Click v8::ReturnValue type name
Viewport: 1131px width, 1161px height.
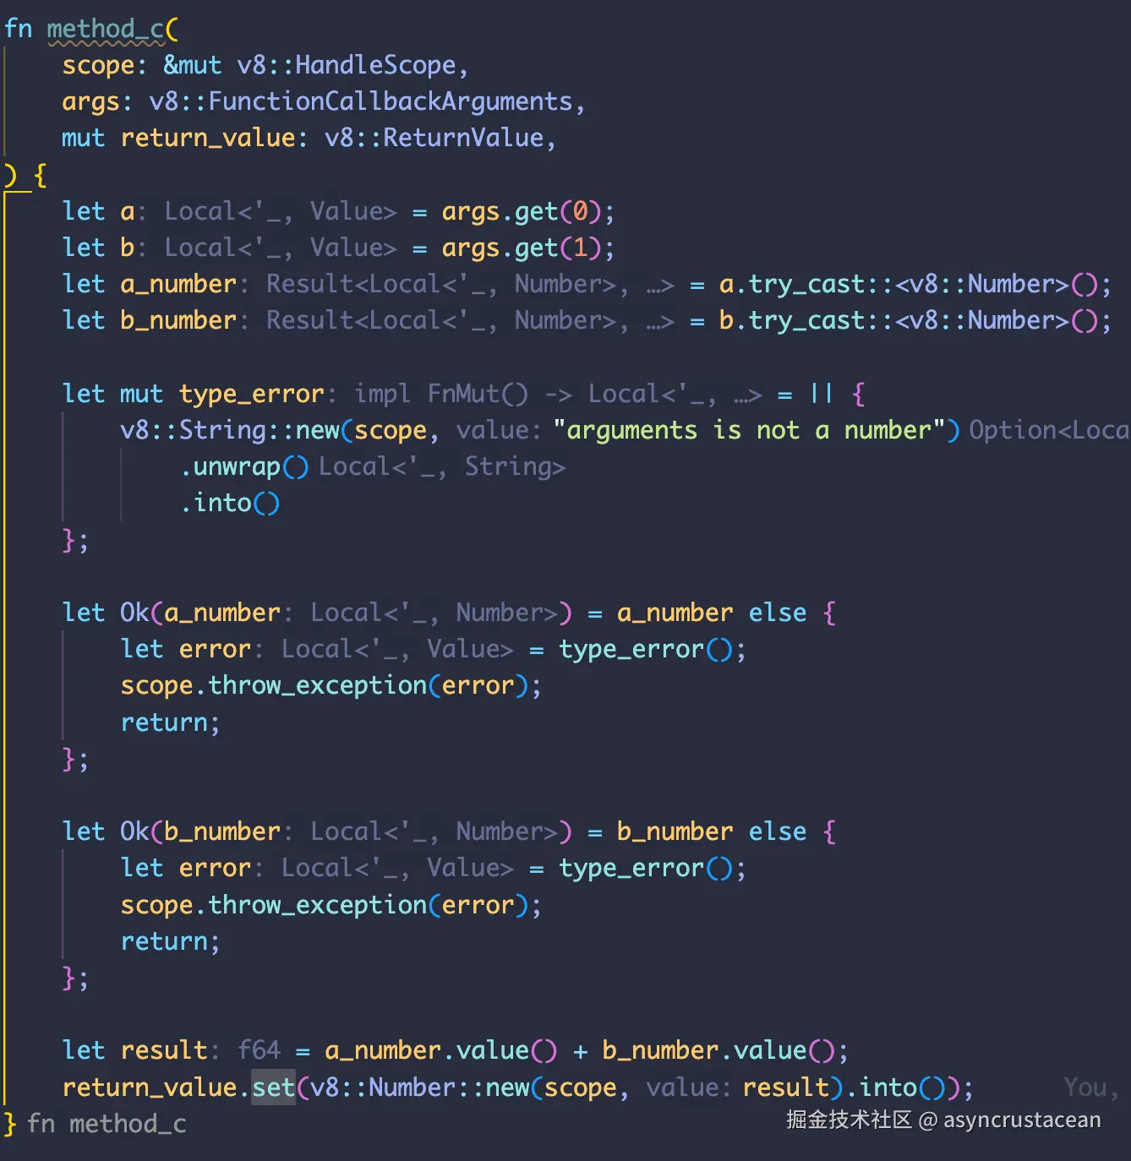pos(434,138)
